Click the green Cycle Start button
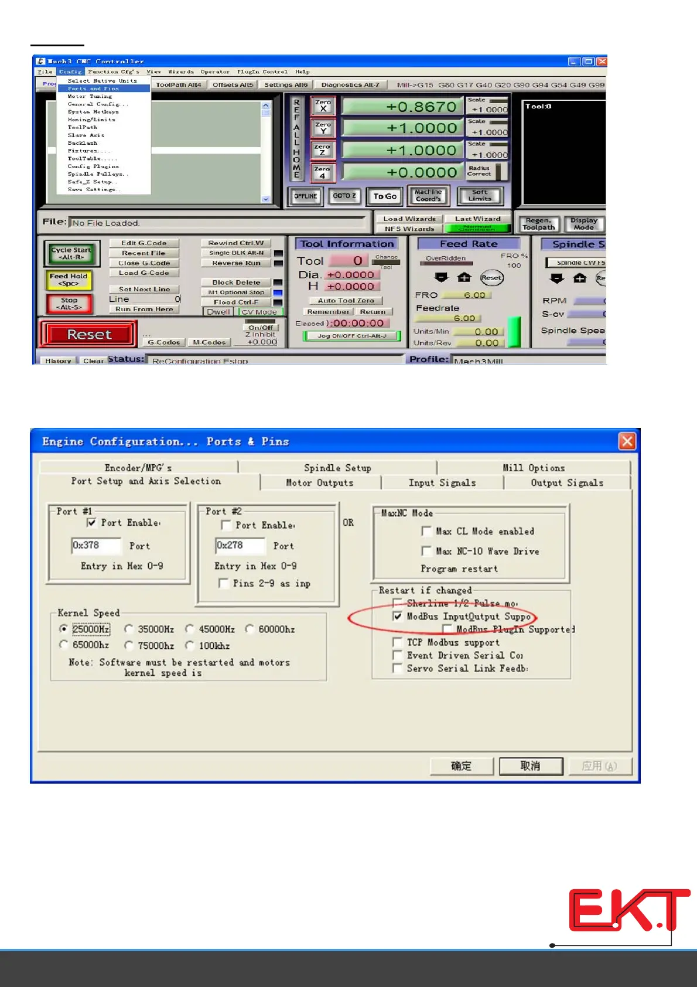 pos(71,253)
